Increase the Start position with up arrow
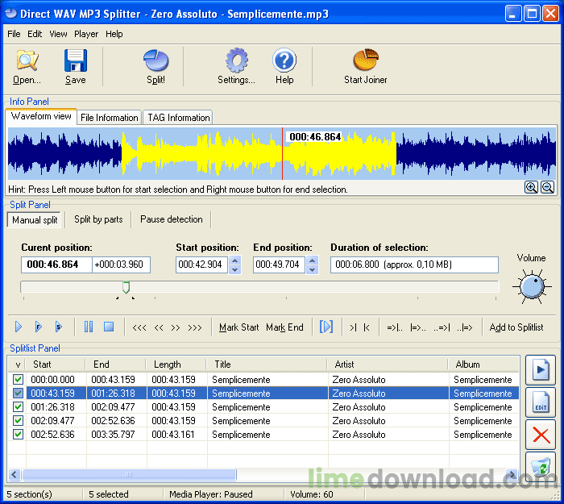 tap(234, 260)
